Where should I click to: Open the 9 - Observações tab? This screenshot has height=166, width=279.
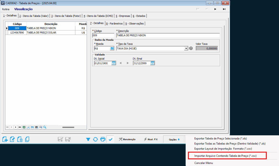coord(135,24)
